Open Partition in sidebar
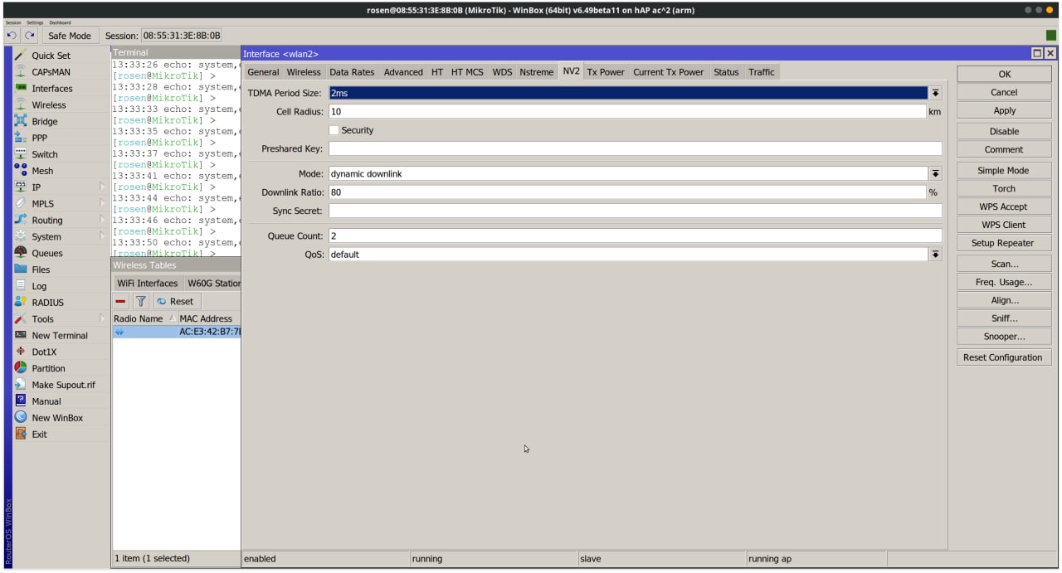 (48, 369)
